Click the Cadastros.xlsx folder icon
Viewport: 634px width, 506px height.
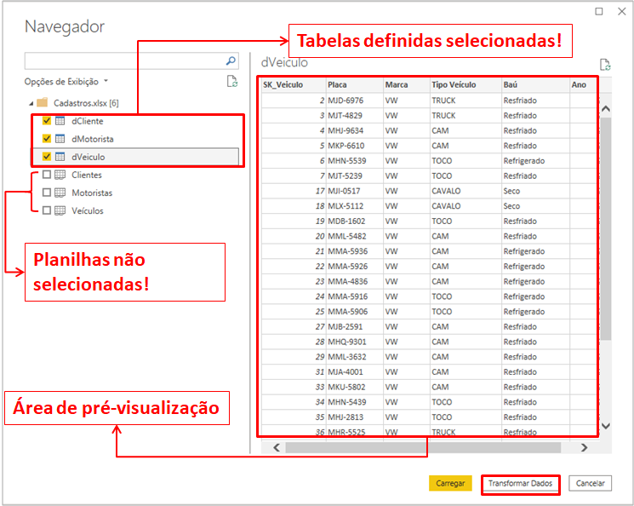click(x=42, y=103)
